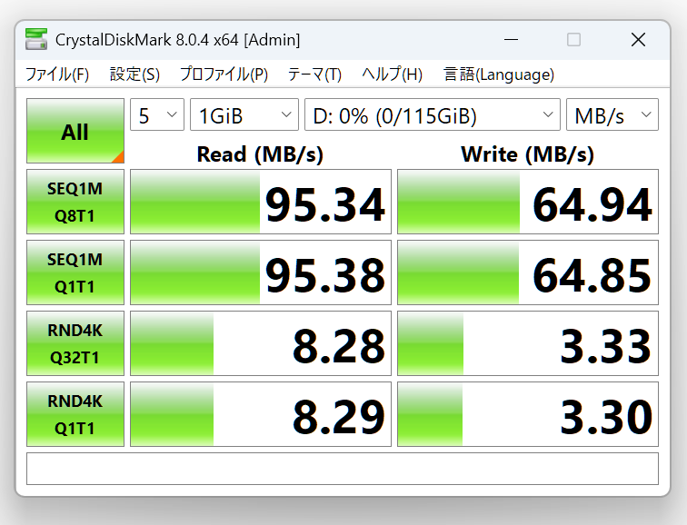The image size is (687, 525).
Task: Open the 設定(S) menu
Action: pyautogui.click(x=134, y=74)
